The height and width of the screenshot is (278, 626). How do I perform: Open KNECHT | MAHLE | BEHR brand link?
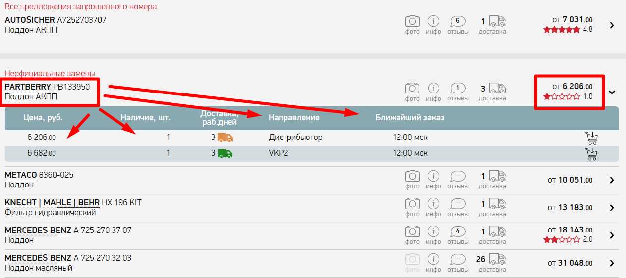pyautogui.click(x=52, y=203)
